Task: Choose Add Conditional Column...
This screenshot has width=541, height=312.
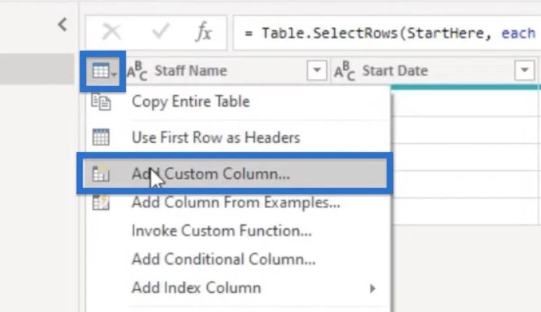Action: 238,259
